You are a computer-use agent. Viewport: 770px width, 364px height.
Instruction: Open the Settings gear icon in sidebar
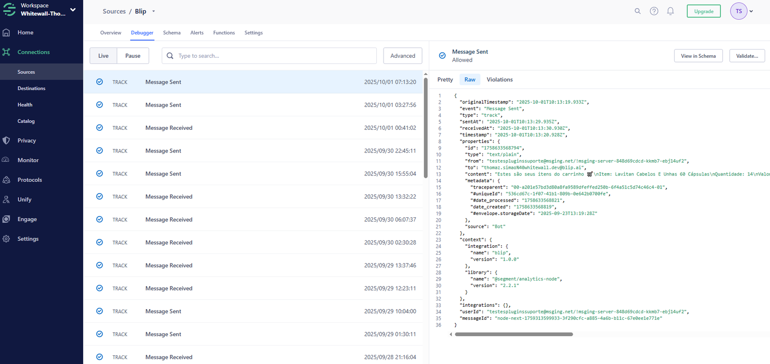pyautogui.click(x=6, y=239)
